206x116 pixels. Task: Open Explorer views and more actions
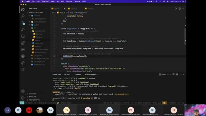click(46, 9)
